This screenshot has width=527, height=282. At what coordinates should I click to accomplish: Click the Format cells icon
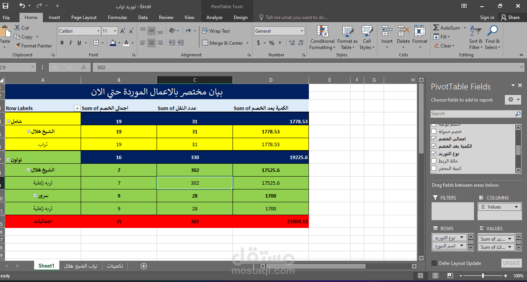[x=420, y=32]
